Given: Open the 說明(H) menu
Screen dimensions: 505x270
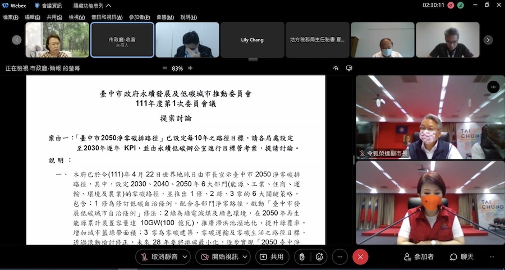Looking at the screenshot, I should click(189, 17).
